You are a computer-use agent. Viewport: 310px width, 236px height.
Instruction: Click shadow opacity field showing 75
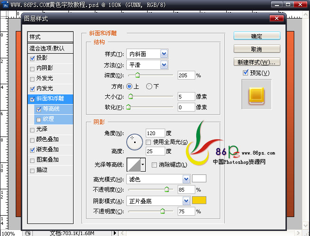186,211
